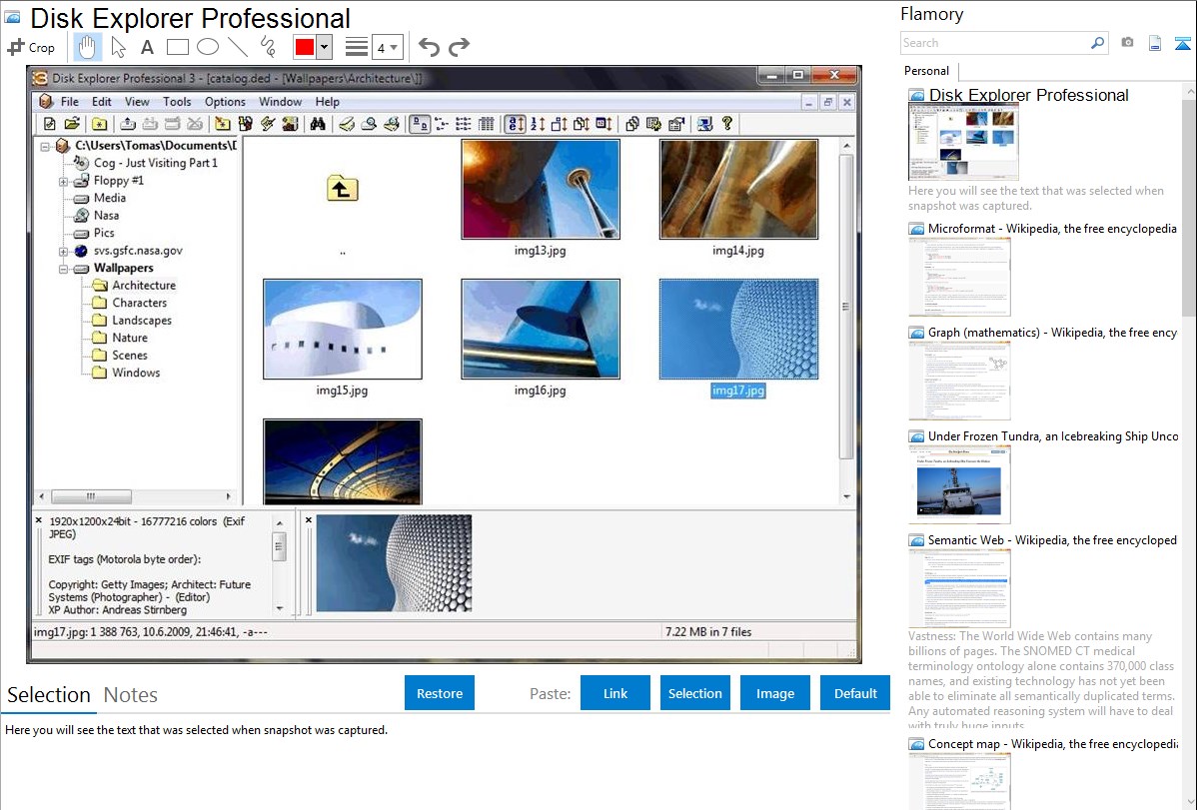This screenshot has height=810, width=1197.
Task: Open the Options menu
Action: (x=225, y=102)
